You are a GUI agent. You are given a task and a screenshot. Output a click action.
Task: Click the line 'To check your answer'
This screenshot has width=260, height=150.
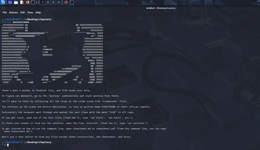click(x=75, y=123)
